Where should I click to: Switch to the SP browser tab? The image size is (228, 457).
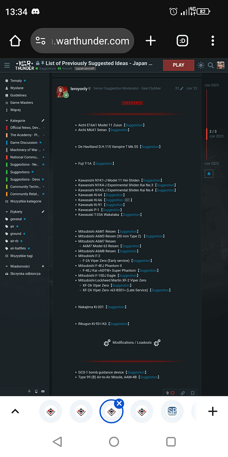point(172,411)
